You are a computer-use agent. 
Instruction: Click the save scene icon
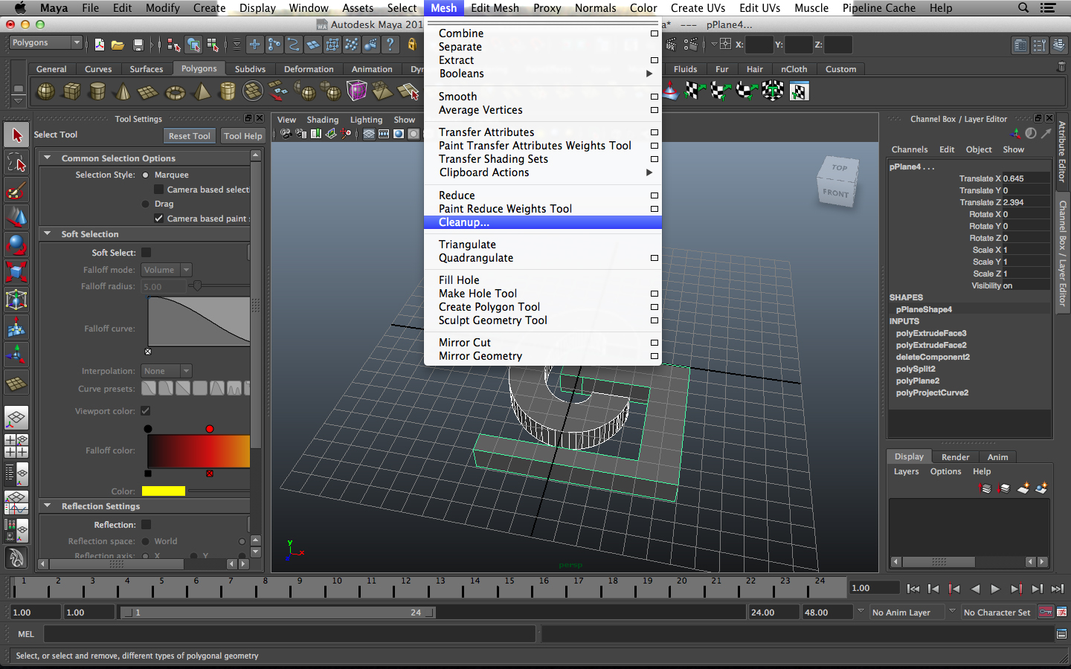coord(138,45)
